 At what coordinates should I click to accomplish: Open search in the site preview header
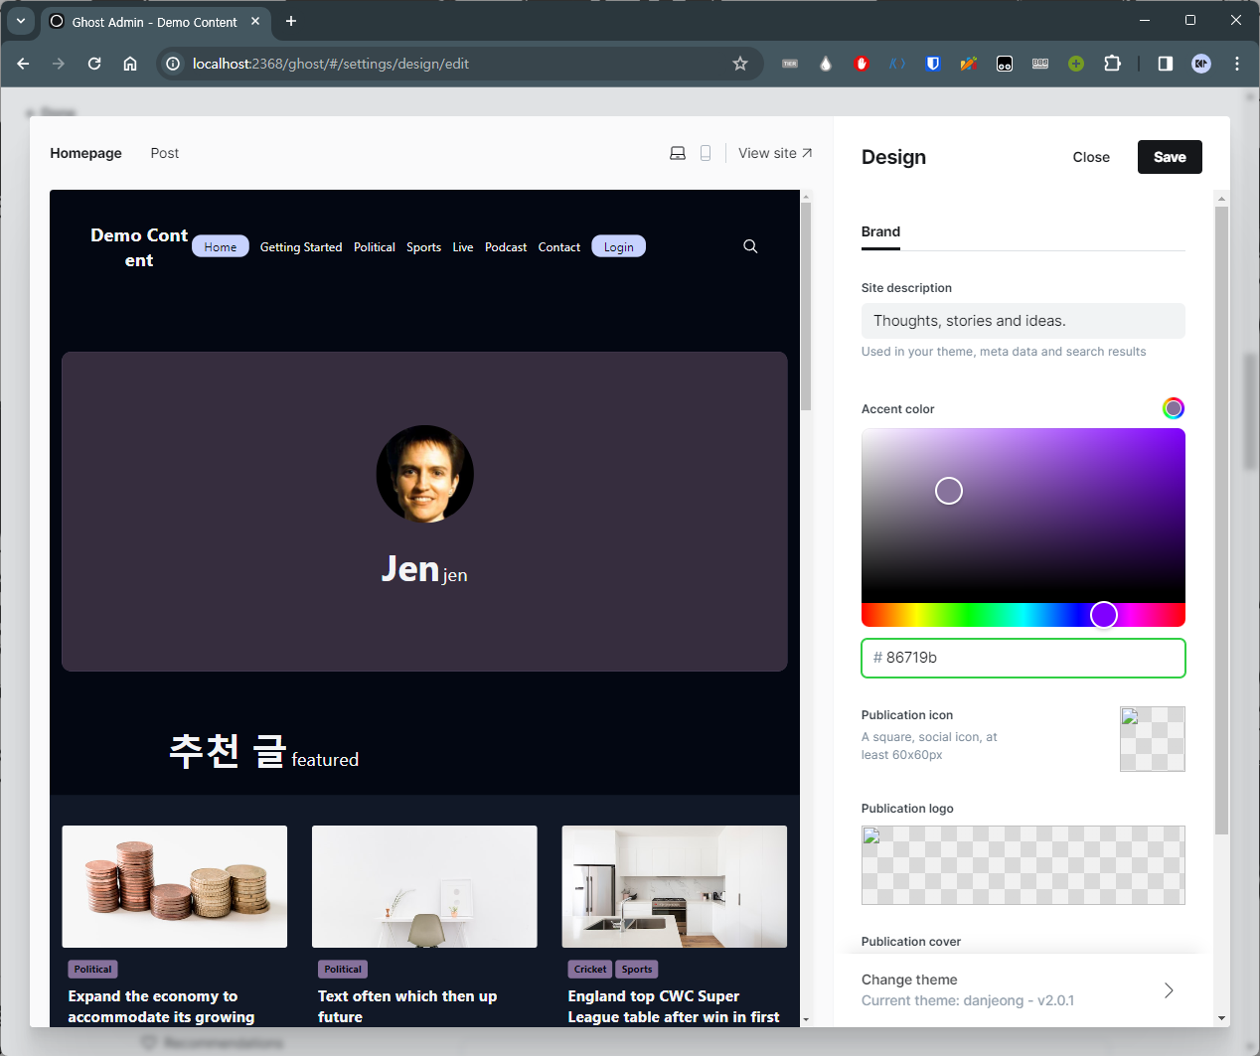[750, 245]
